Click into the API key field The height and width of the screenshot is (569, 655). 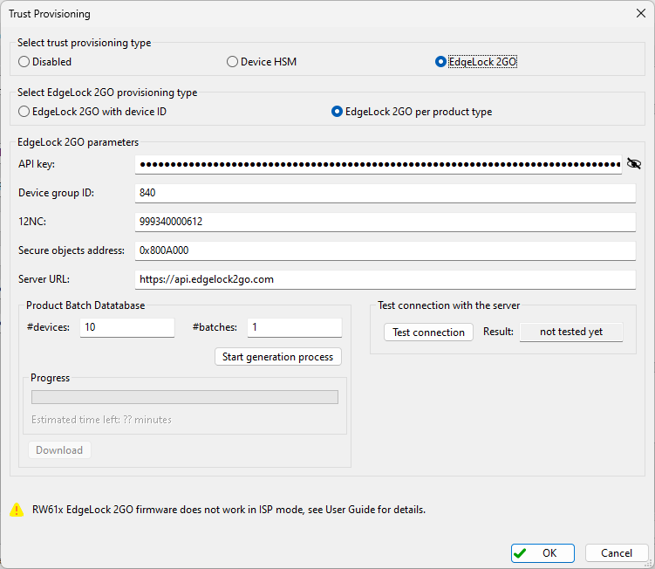pyautogui.click(x=379, y=164)
